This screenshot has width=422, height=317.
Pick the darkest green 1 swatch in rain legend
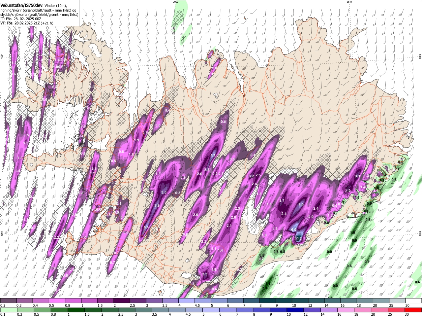(x=76, y=310)
